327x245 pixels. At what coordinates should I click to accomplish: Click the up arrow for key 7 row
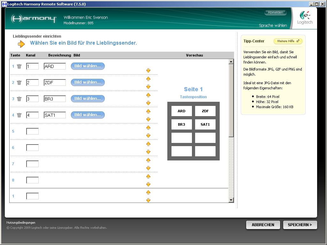click(148, 160)
